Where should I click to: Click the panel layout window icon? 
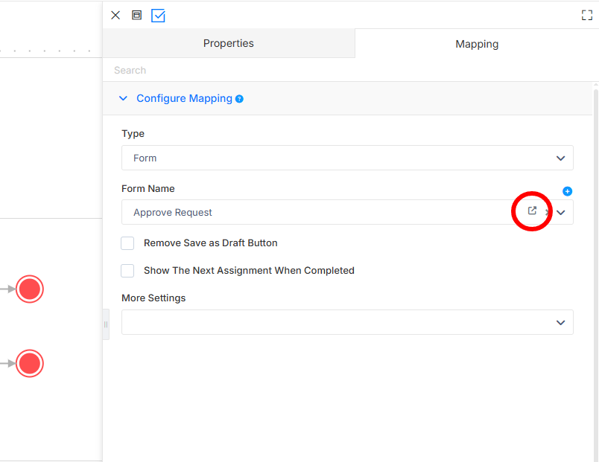click(136, 16)
